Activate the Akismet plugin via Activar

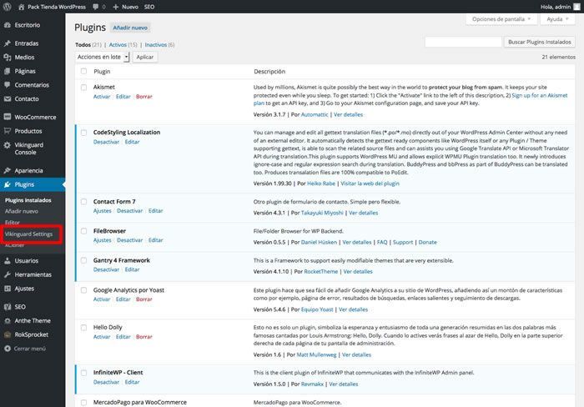pyautogui.click(x=102, y=97)
